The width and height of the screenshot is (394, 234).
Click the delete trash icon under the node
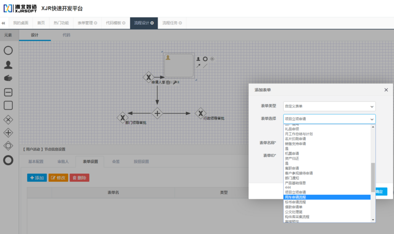click(x=168, y=82)
